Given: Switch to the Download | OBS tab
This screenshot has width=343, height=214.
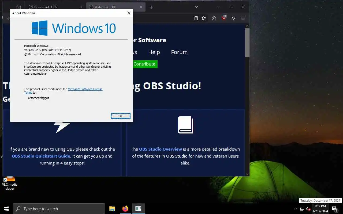Looking at the screenshot, I should 55,7.
